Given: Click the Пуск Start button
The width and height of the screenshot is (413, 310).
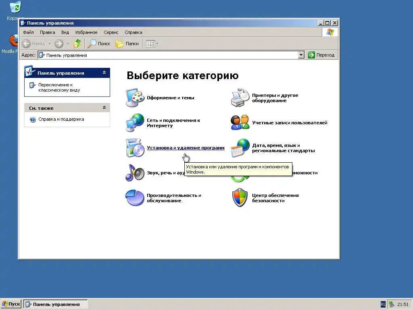Looking at the screenshot, I should [x=11, y=304].
